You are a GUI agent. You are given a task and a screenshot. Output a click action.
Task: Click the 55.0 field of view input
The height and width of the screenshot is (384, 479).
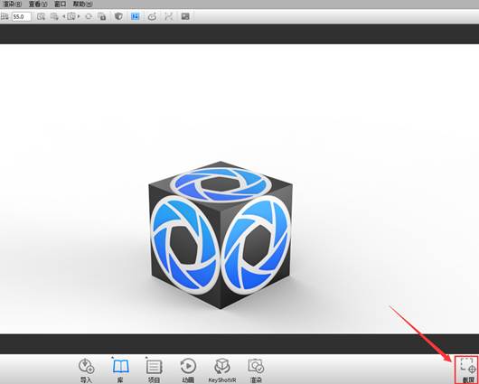click(21, 16)
